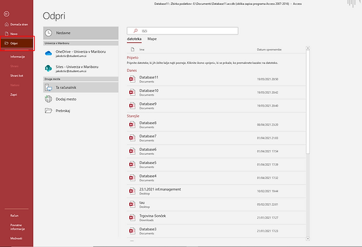
Task: Click Access file icon beside Database7
Action: coord(132,138)
